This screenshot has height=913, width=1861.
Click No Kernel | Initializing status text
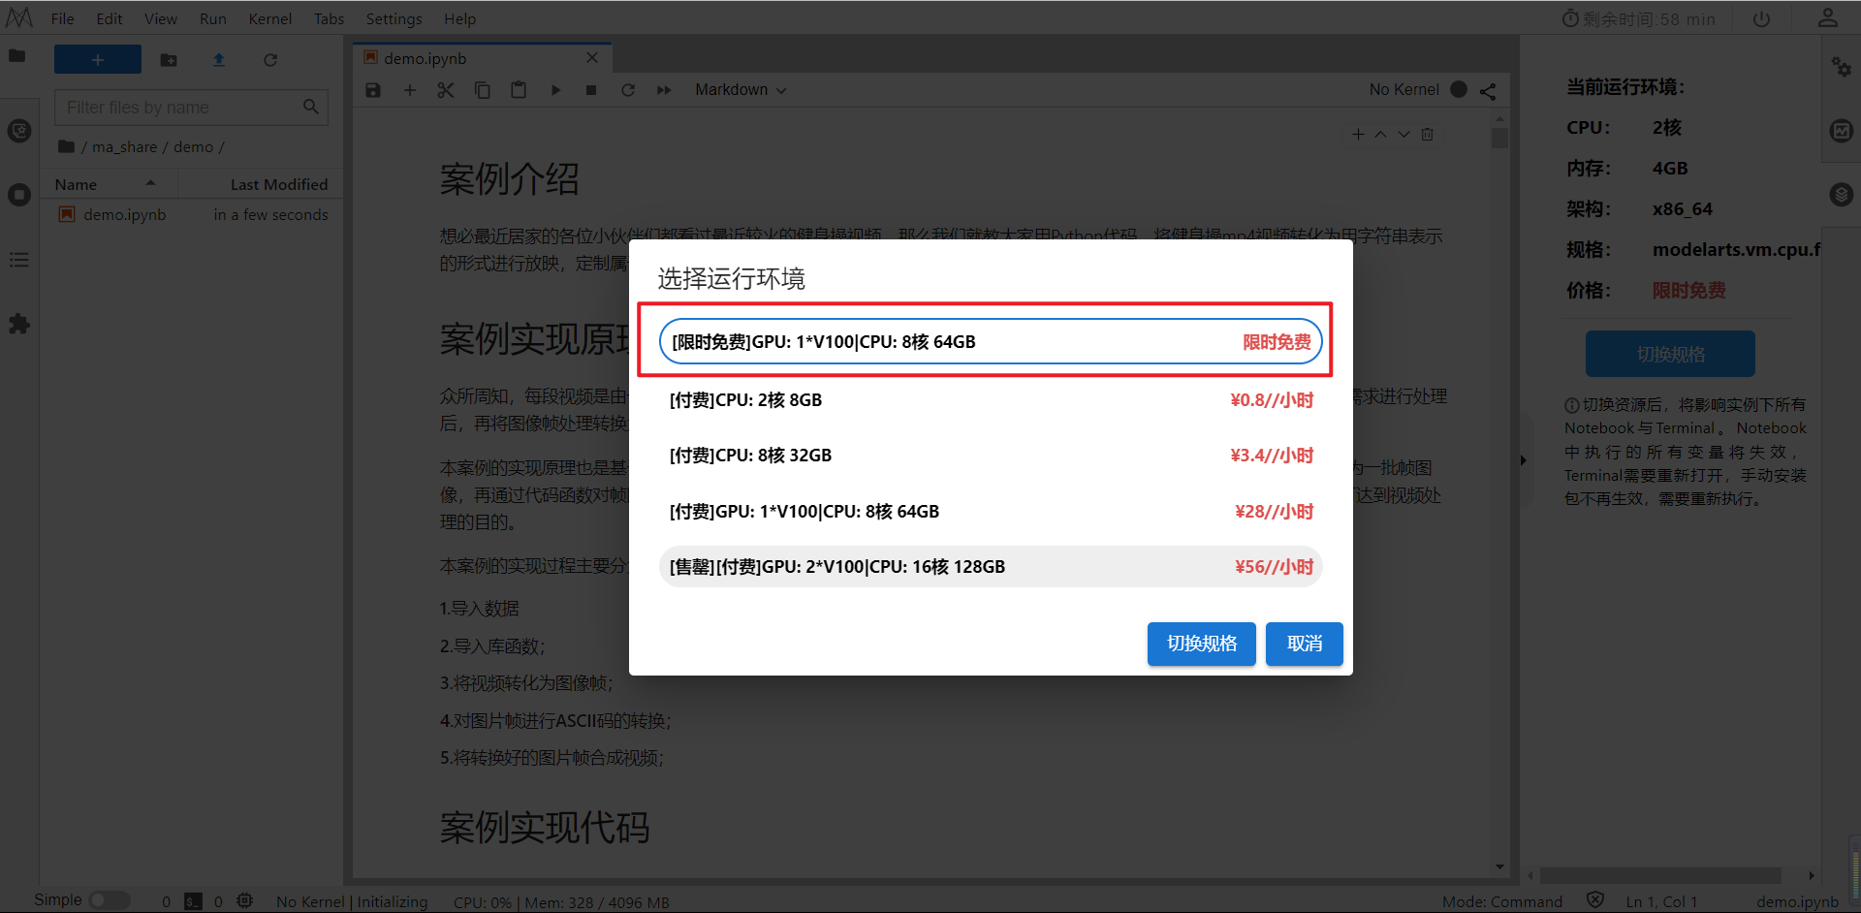(x=352, y=901)
